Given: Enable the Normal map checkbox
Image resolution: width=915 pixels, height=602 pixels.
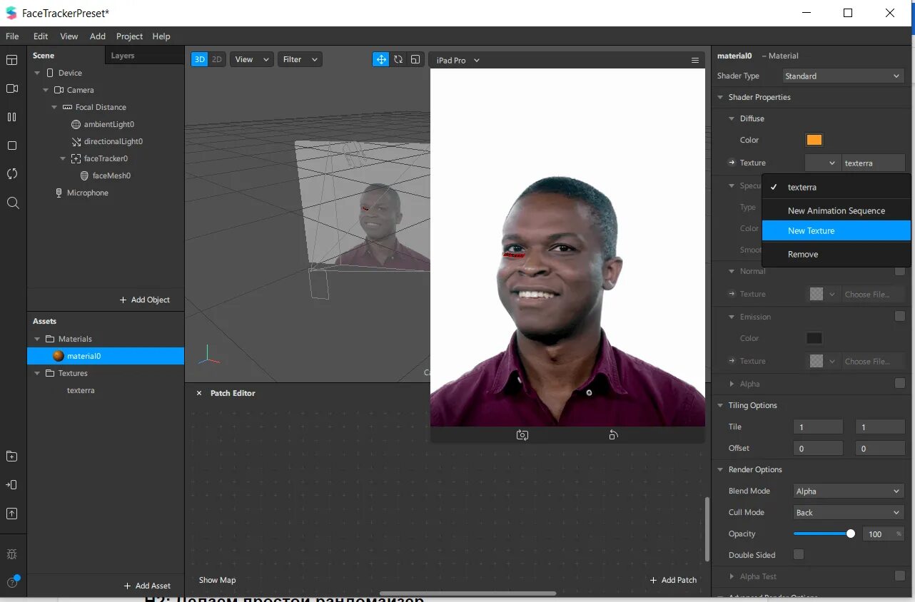Looking at the screenshot, I should pos(900,271).
